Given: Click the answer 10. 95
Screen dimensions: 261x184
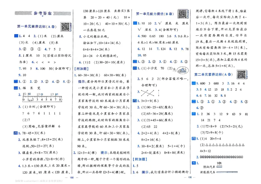Looking at the screenshot, I should [x=142, y=55].
